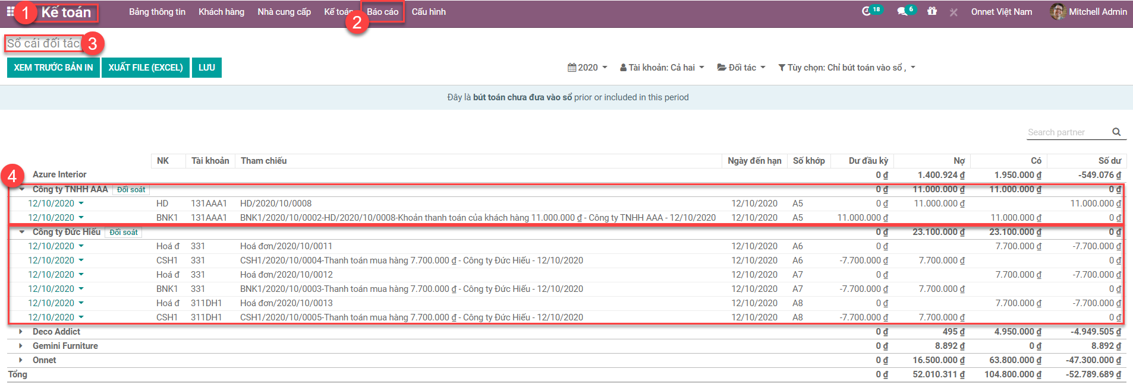Focus the Search partner input field

1067,132
